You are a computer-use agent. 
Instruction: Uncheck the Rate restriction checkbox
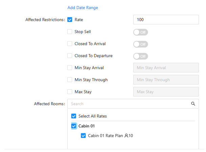pyautogui.click(x=70, y=20)
